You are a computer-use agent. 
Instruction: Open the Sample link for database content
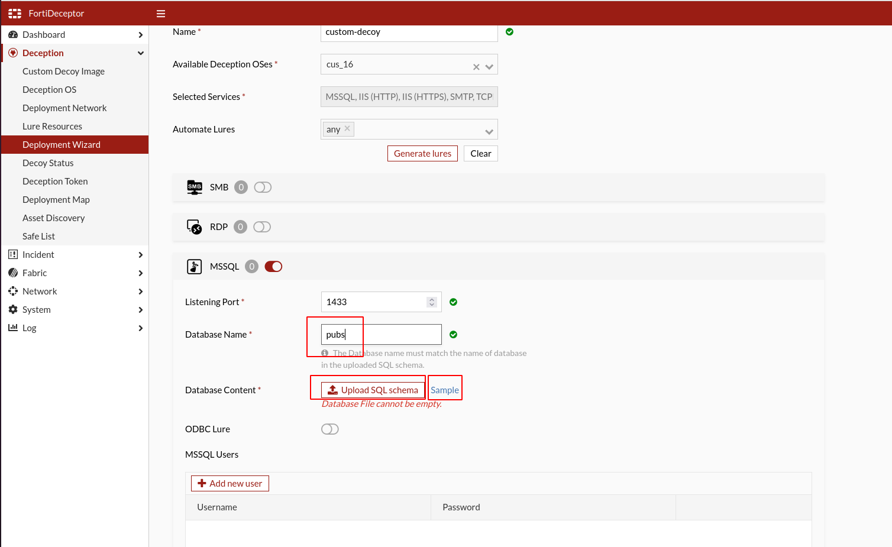point(445,389)
